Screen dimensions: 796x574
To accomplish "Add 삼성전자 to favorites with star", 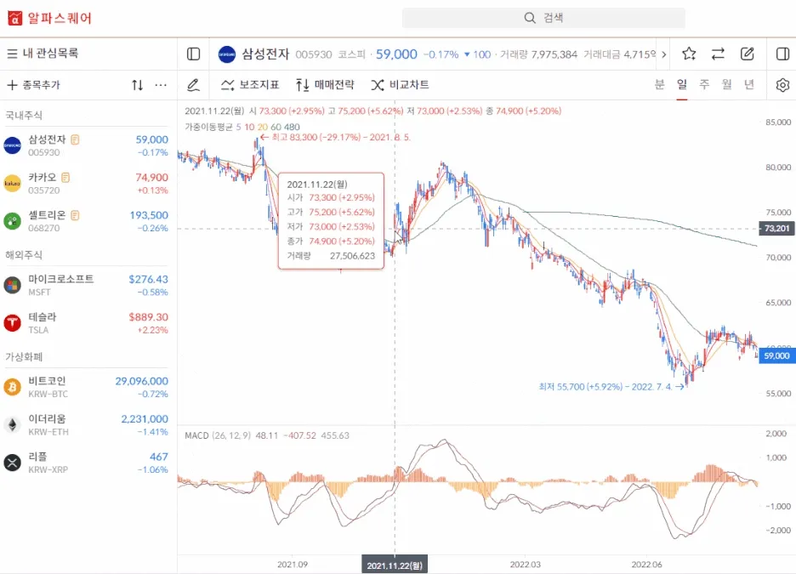I will coord(689,54).
